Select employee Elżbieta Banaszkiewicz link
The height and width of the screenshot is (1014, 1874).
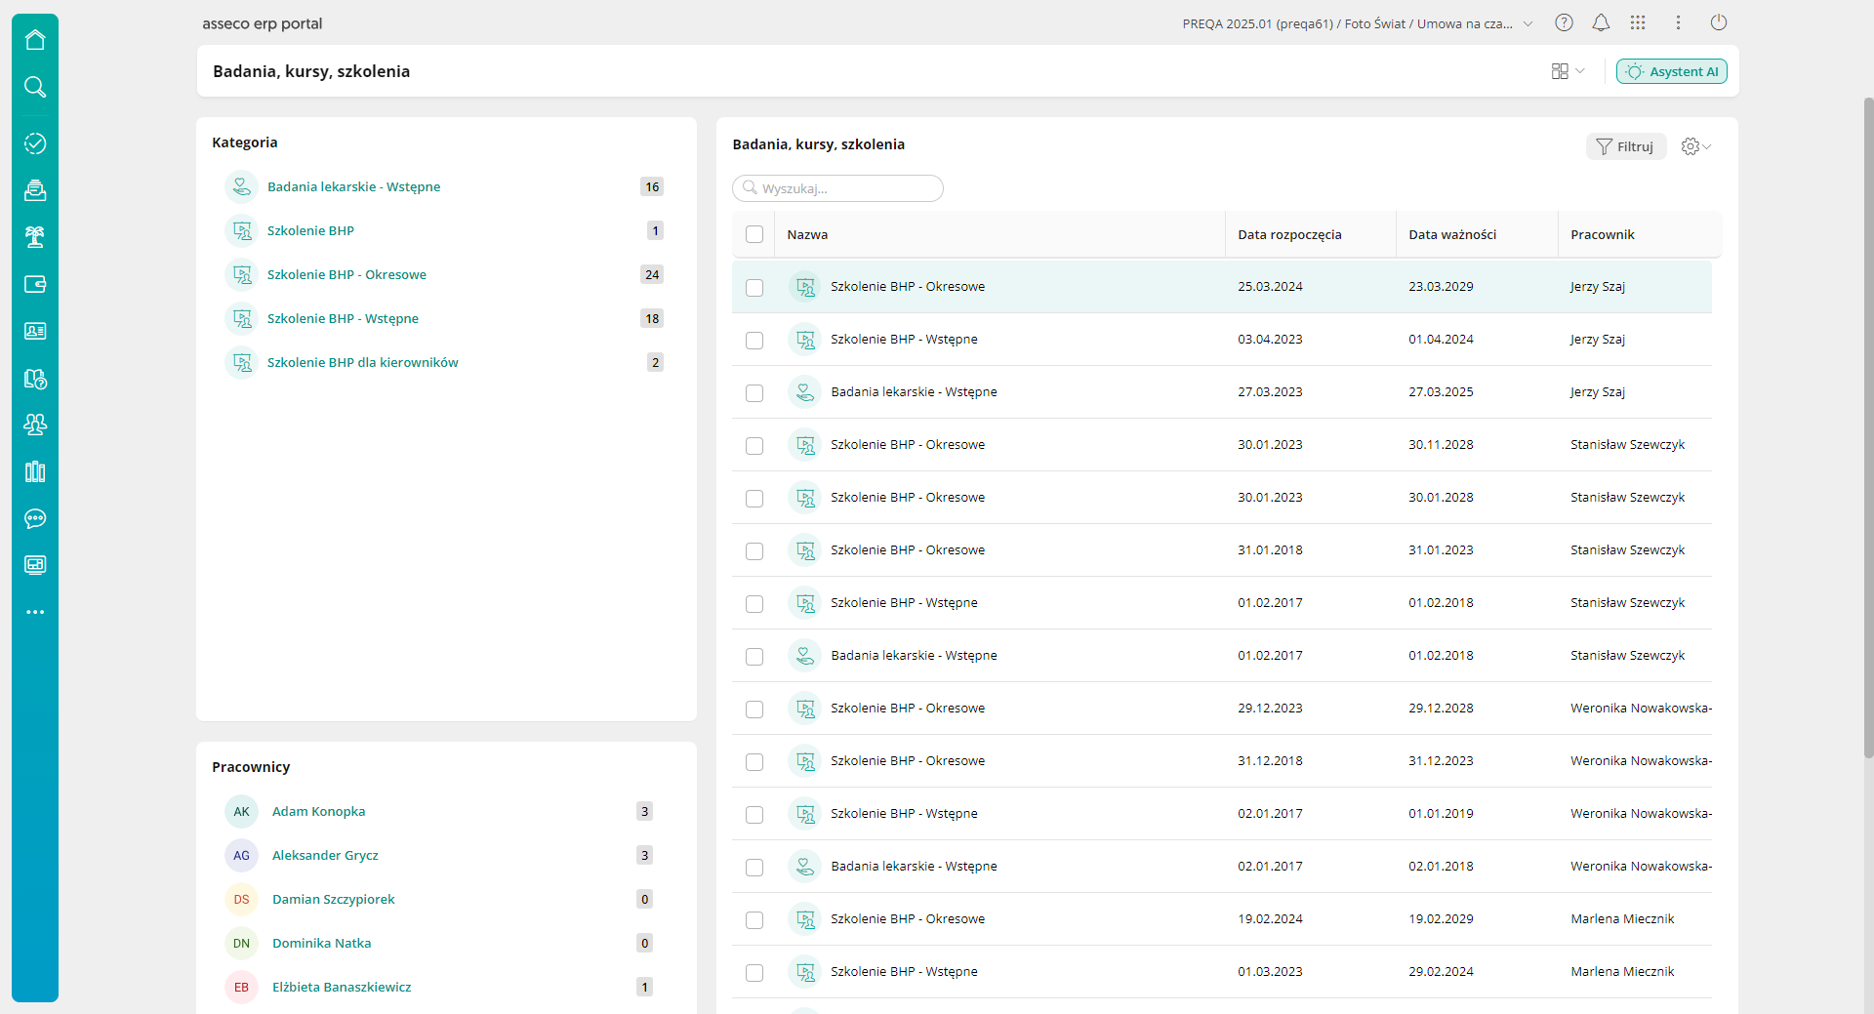(342, 987)
